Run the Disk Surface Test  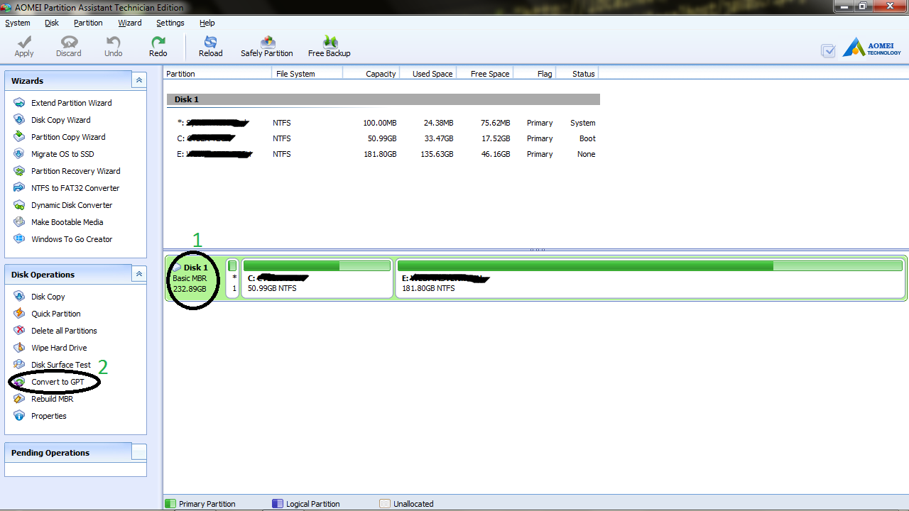60,365
